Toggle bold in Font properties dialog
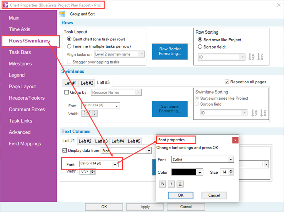Viewport: 284px width, 212px height. click(162, 184)
